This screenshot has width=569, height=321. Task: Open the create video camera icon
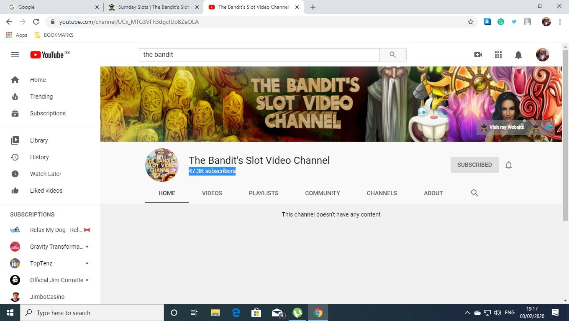(478, 55)
